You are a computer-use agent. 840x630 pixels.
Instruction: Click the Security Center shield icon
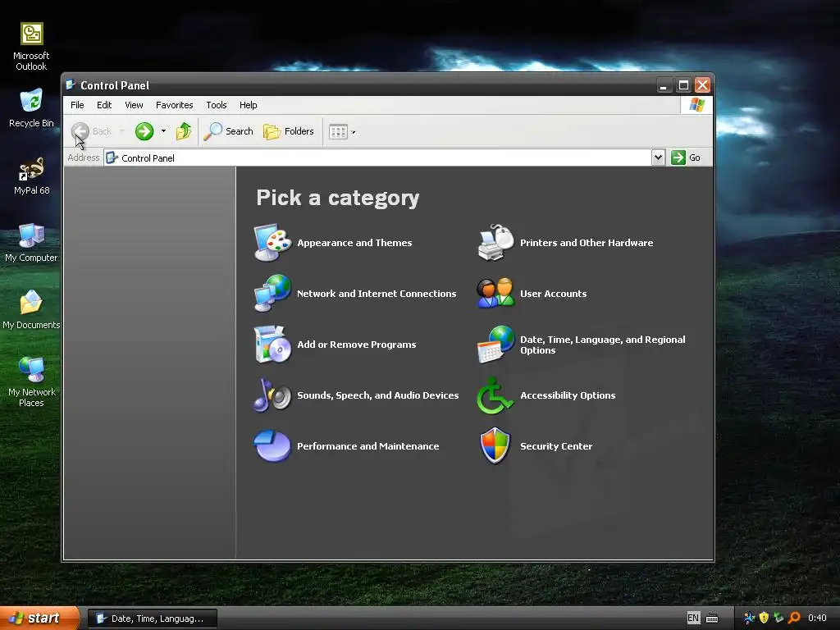[495, 445]
